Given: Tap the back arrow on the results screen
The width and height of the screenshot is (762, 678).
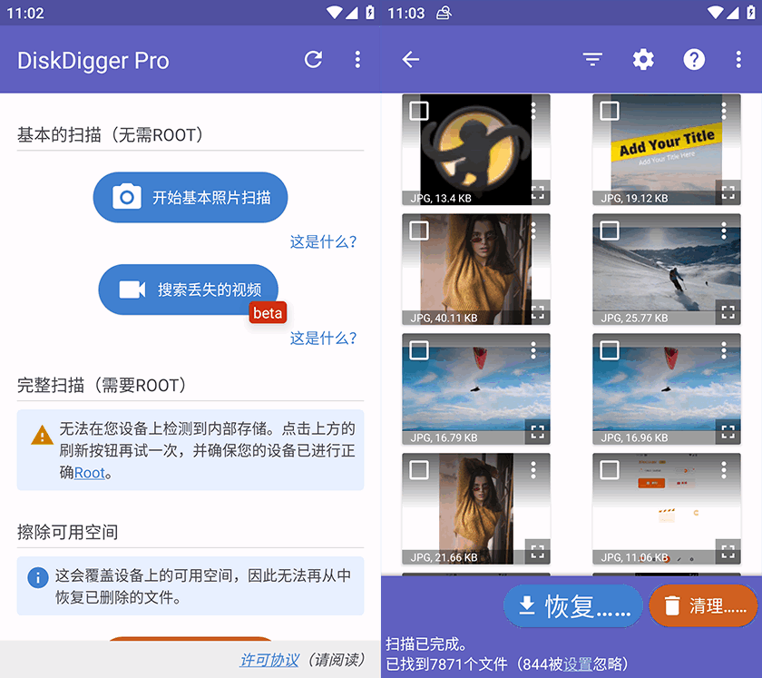Looking at the screenshot, I should (x=410, y=60).
